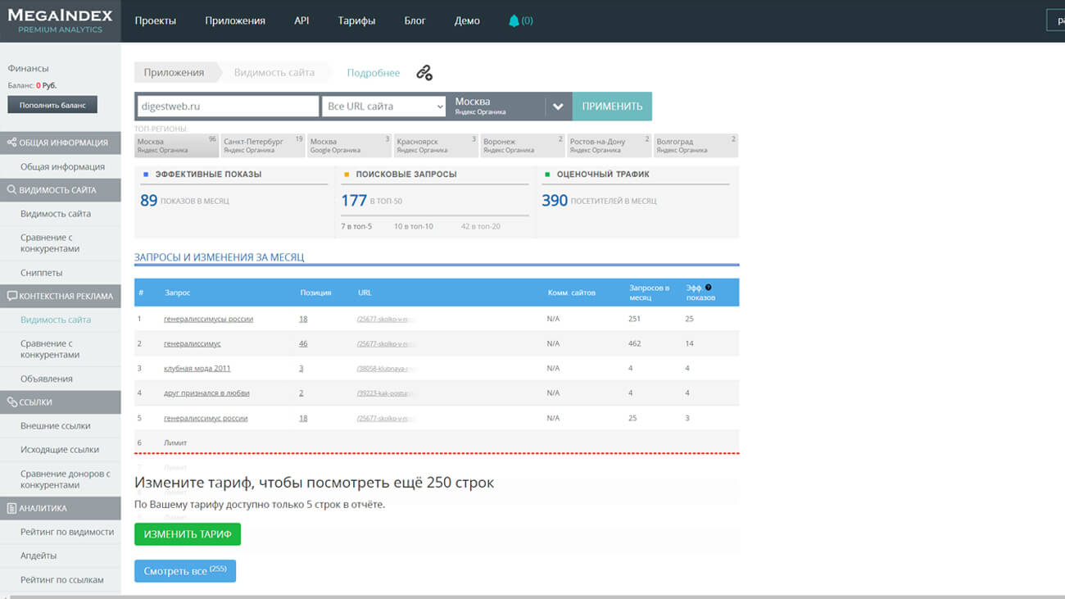Viewport: 1065px width, 599px height.
Task: Select the Москва Google Органика region tab
Action: pyautogui.click(x=349, y=146)
